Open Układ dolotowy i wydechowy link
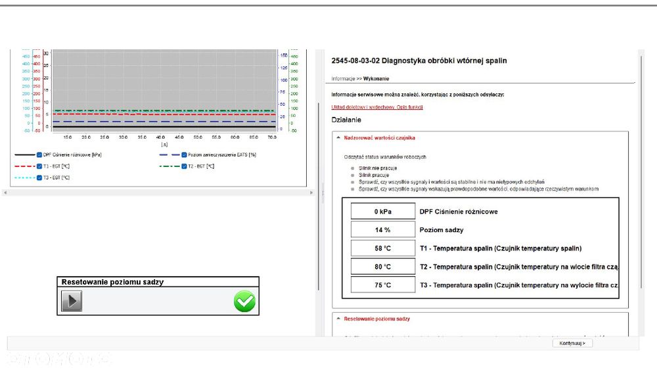Screen dimensions: 657x372 (377, 107)
